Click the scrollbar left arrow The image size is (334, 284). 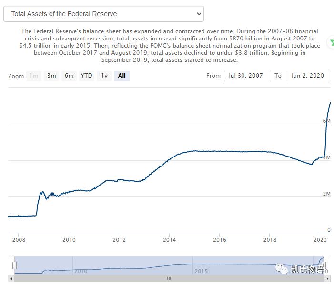(x=11, y=278)
